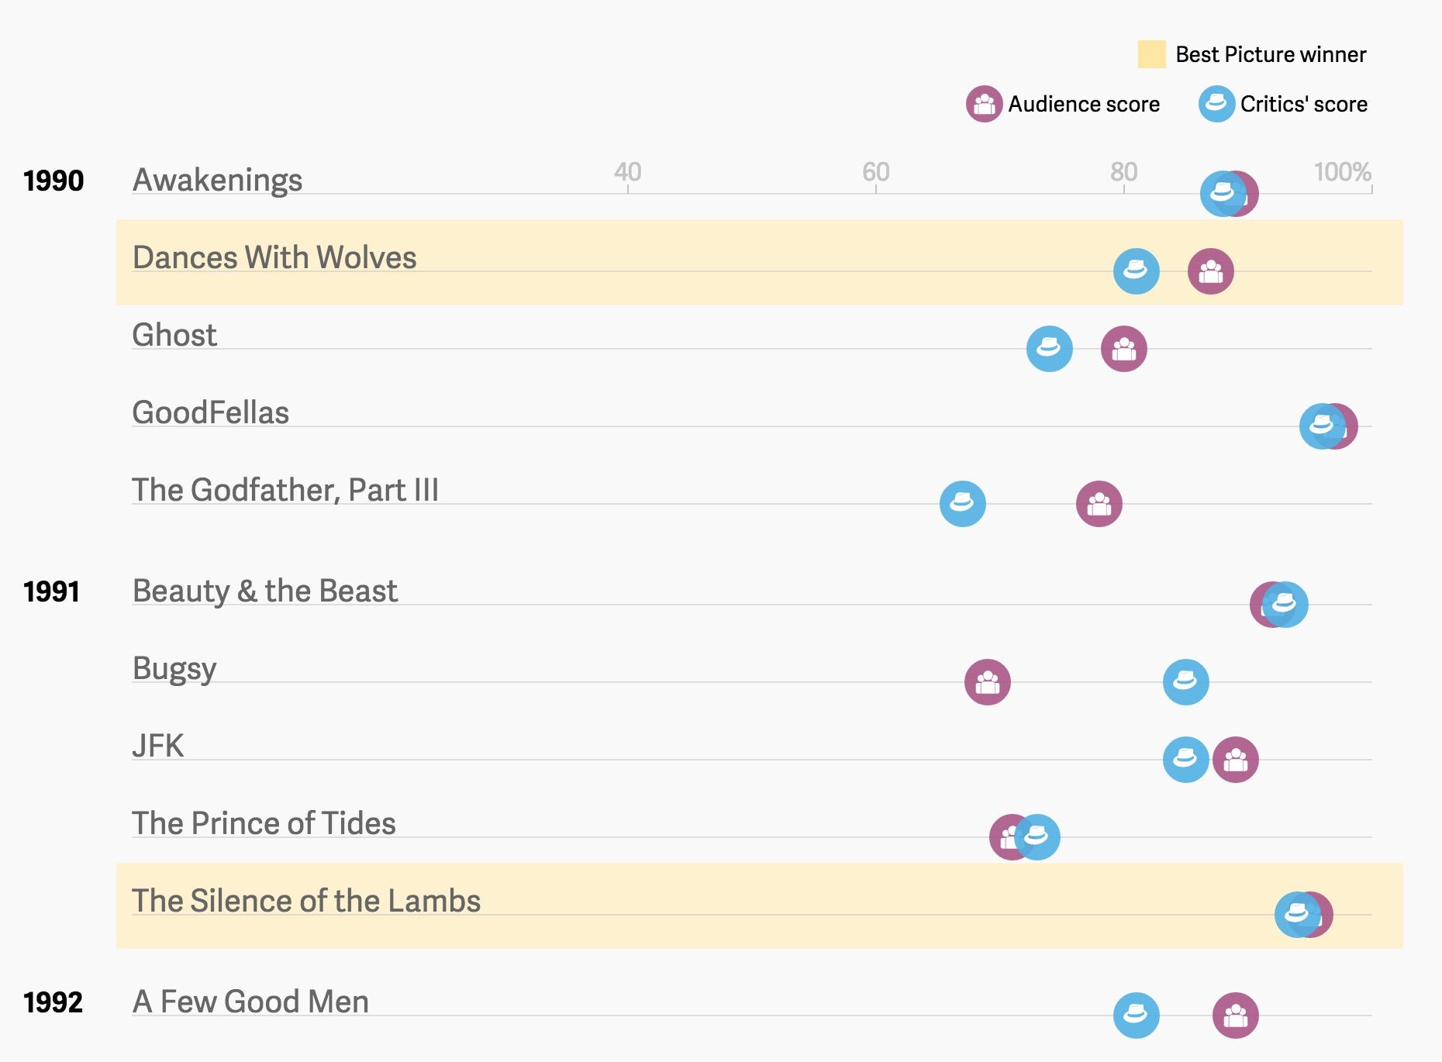This screenshot has height=1062, width=1442.
Task: Click the Best Picture winner yellow swatch
Action: pyautogui.click(x=1151, y=54)
